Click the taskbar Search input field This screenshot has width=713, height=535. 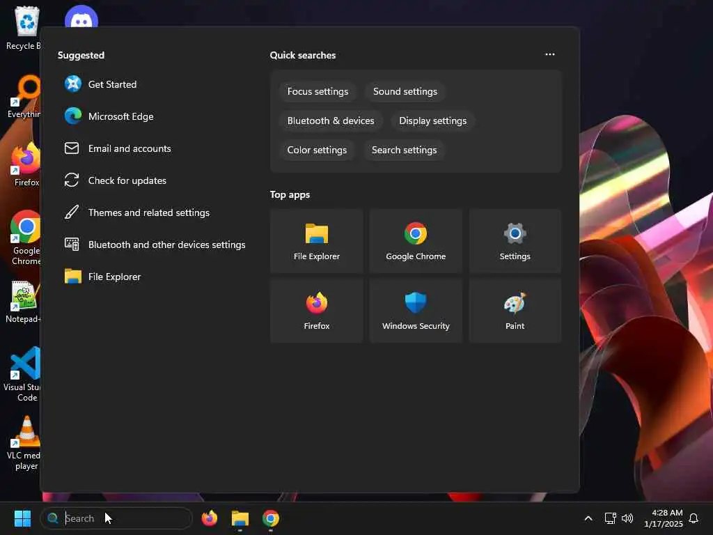(x=117, y=518)
